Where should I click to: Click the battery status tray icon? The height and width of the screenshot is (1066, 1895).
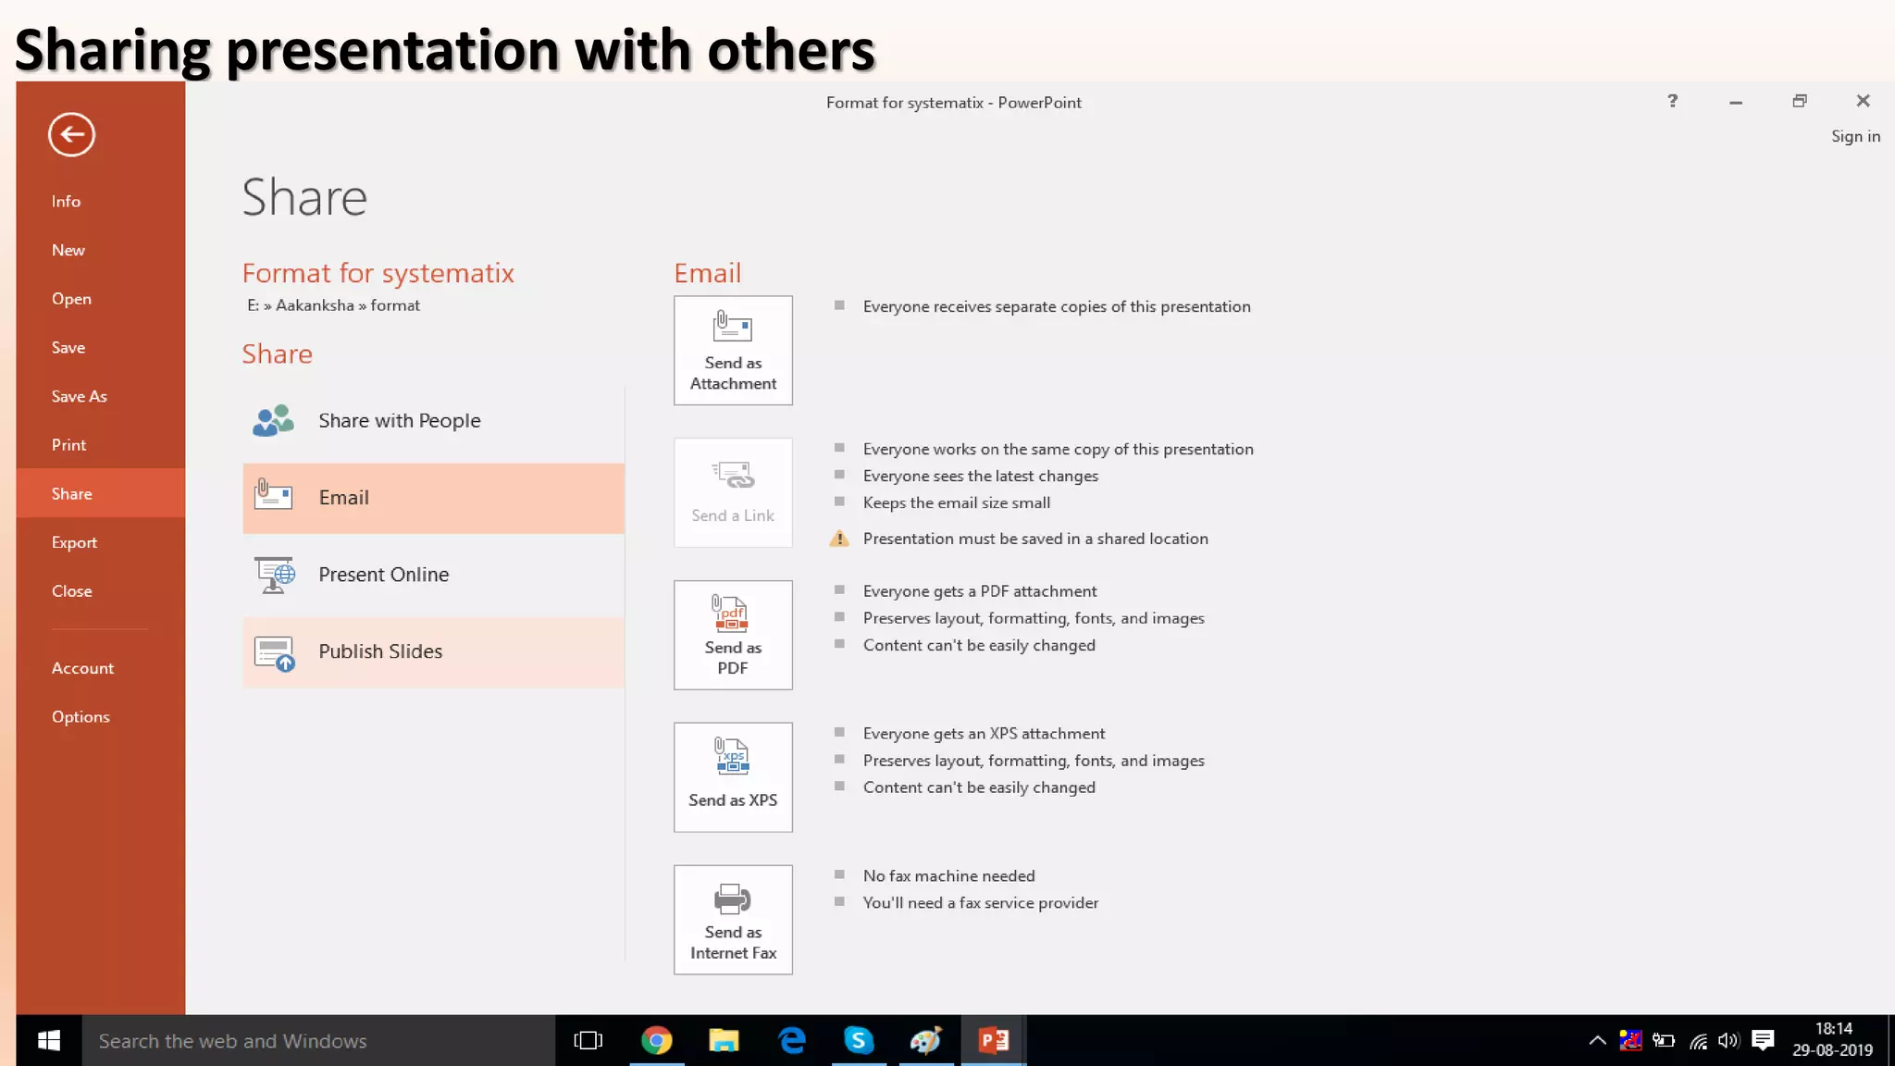[1664, 1041]
